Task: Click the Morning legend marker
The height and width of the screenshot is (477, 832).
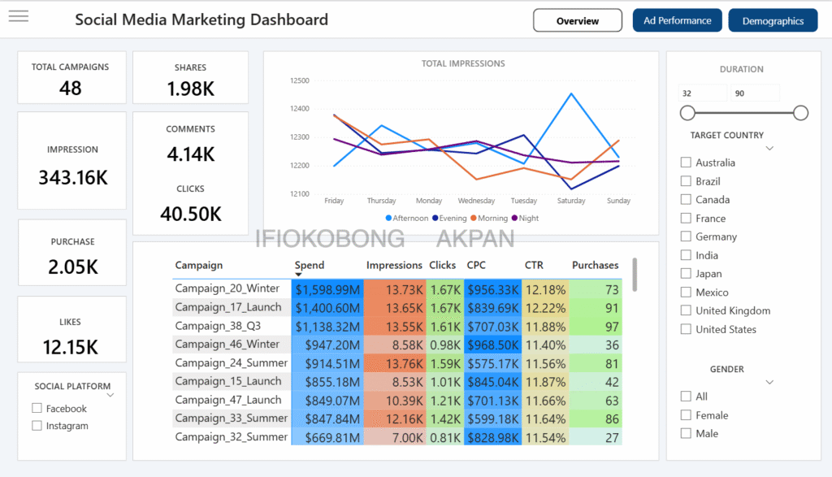Action: click(474, 219)
